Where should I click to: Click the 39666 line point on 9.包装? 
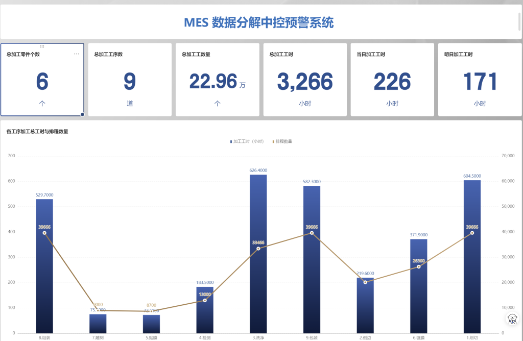[312, 233]
